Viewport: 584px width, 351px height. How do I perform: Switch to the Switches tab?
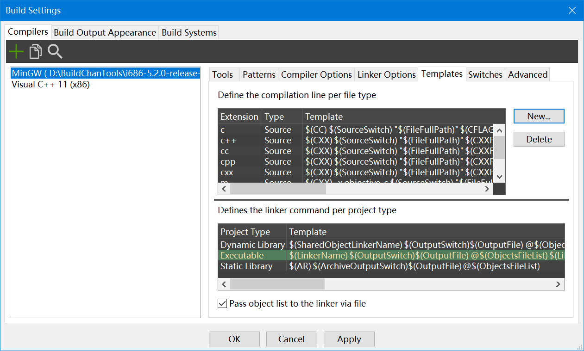point(485,75)
